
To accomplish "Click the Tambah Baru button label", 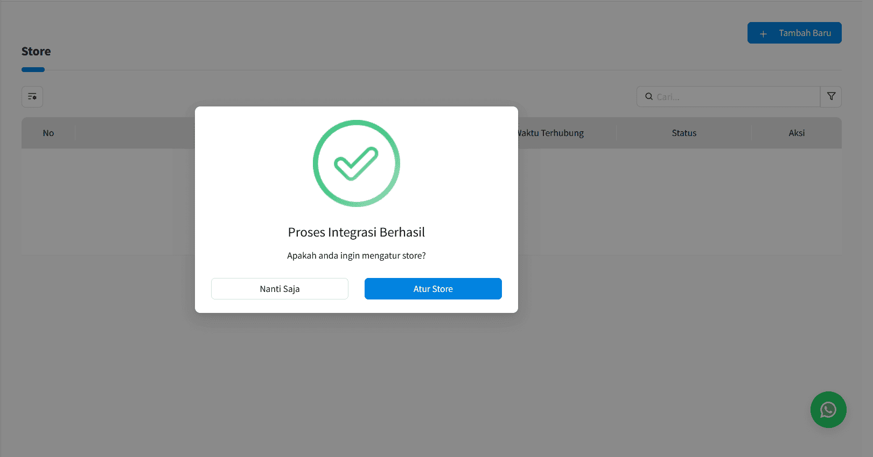I will click(x=805, y=33).
